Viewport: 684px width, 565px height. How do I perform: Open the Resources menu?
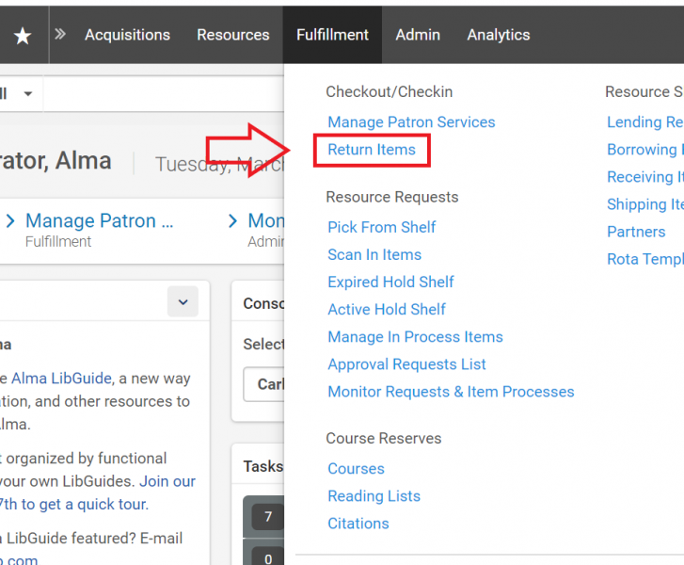pyautogui.click(x=232, y=35)
